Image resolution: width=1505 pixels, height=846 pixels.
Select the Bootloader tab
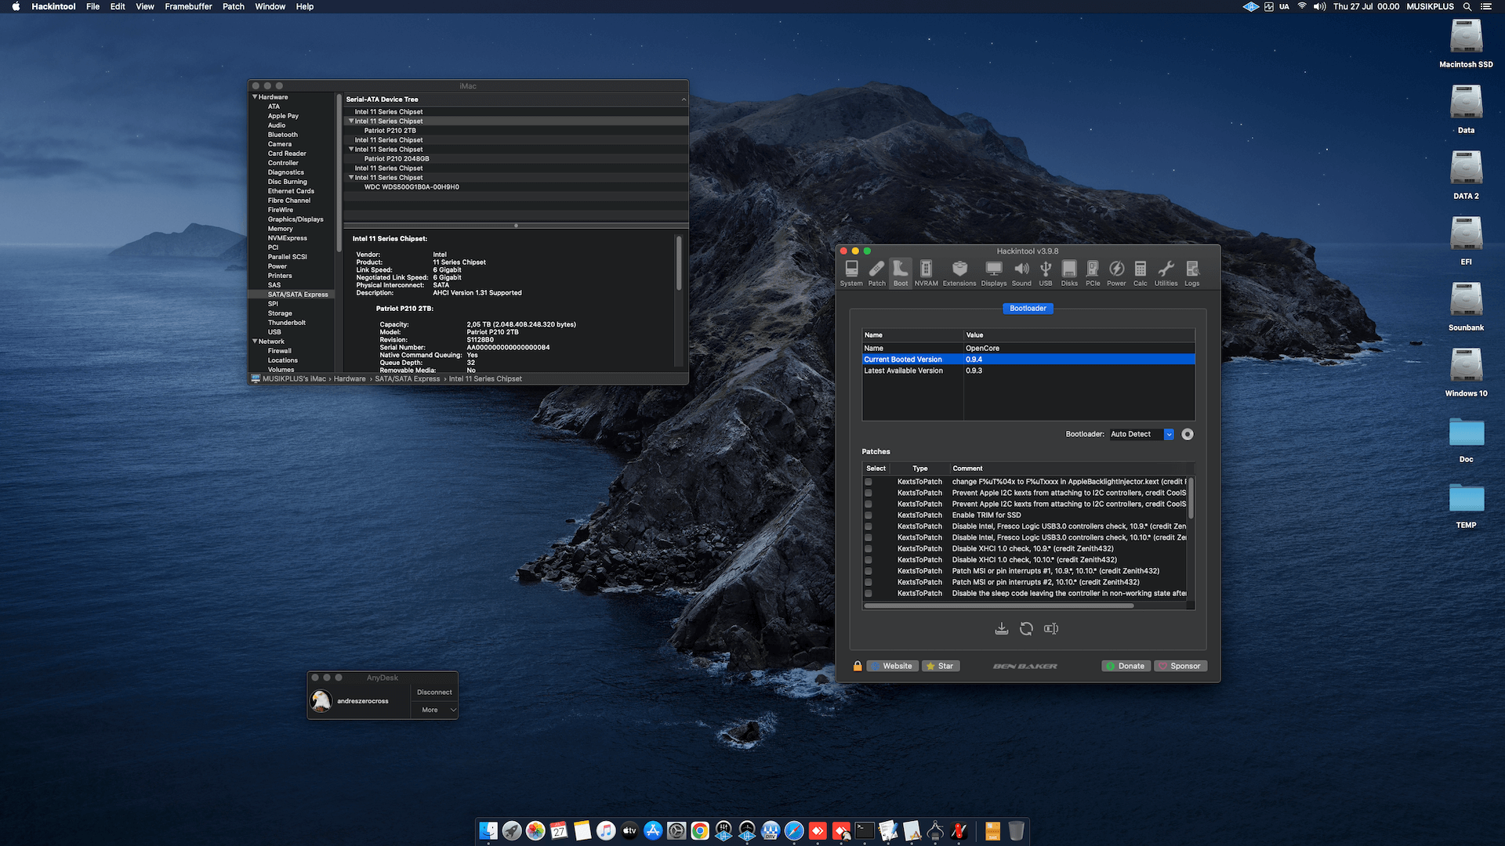point(1028,309)
